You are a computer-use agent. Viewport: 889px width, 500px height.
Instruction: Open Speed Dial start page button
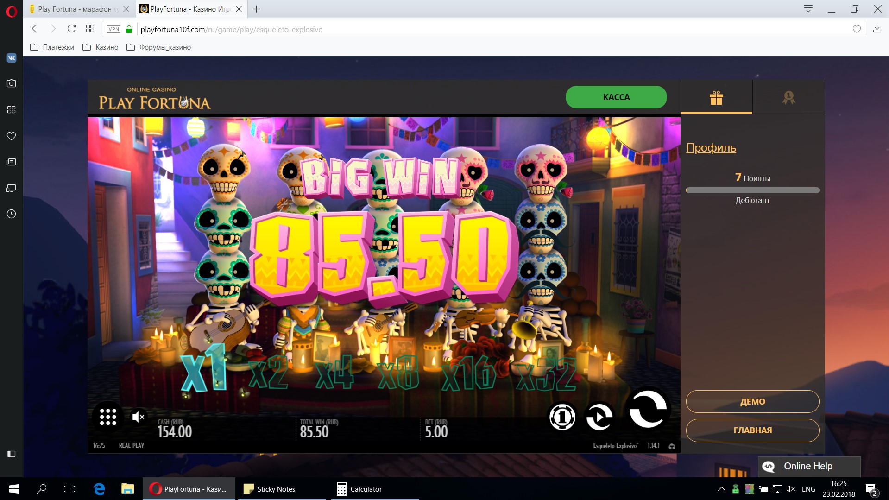coord(90,29)
